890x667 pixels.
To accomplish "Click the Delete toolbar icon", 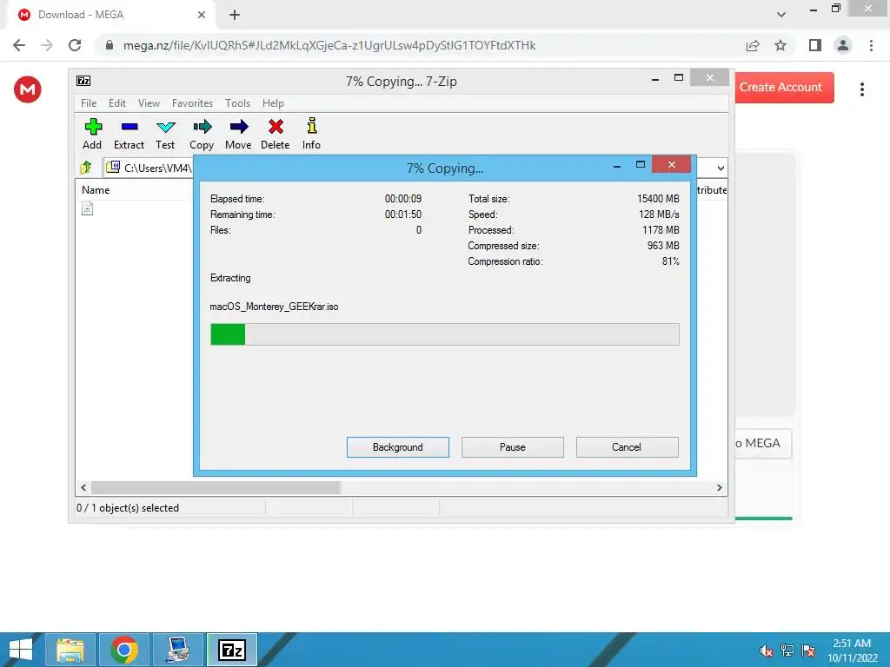I will pos(276,133).
